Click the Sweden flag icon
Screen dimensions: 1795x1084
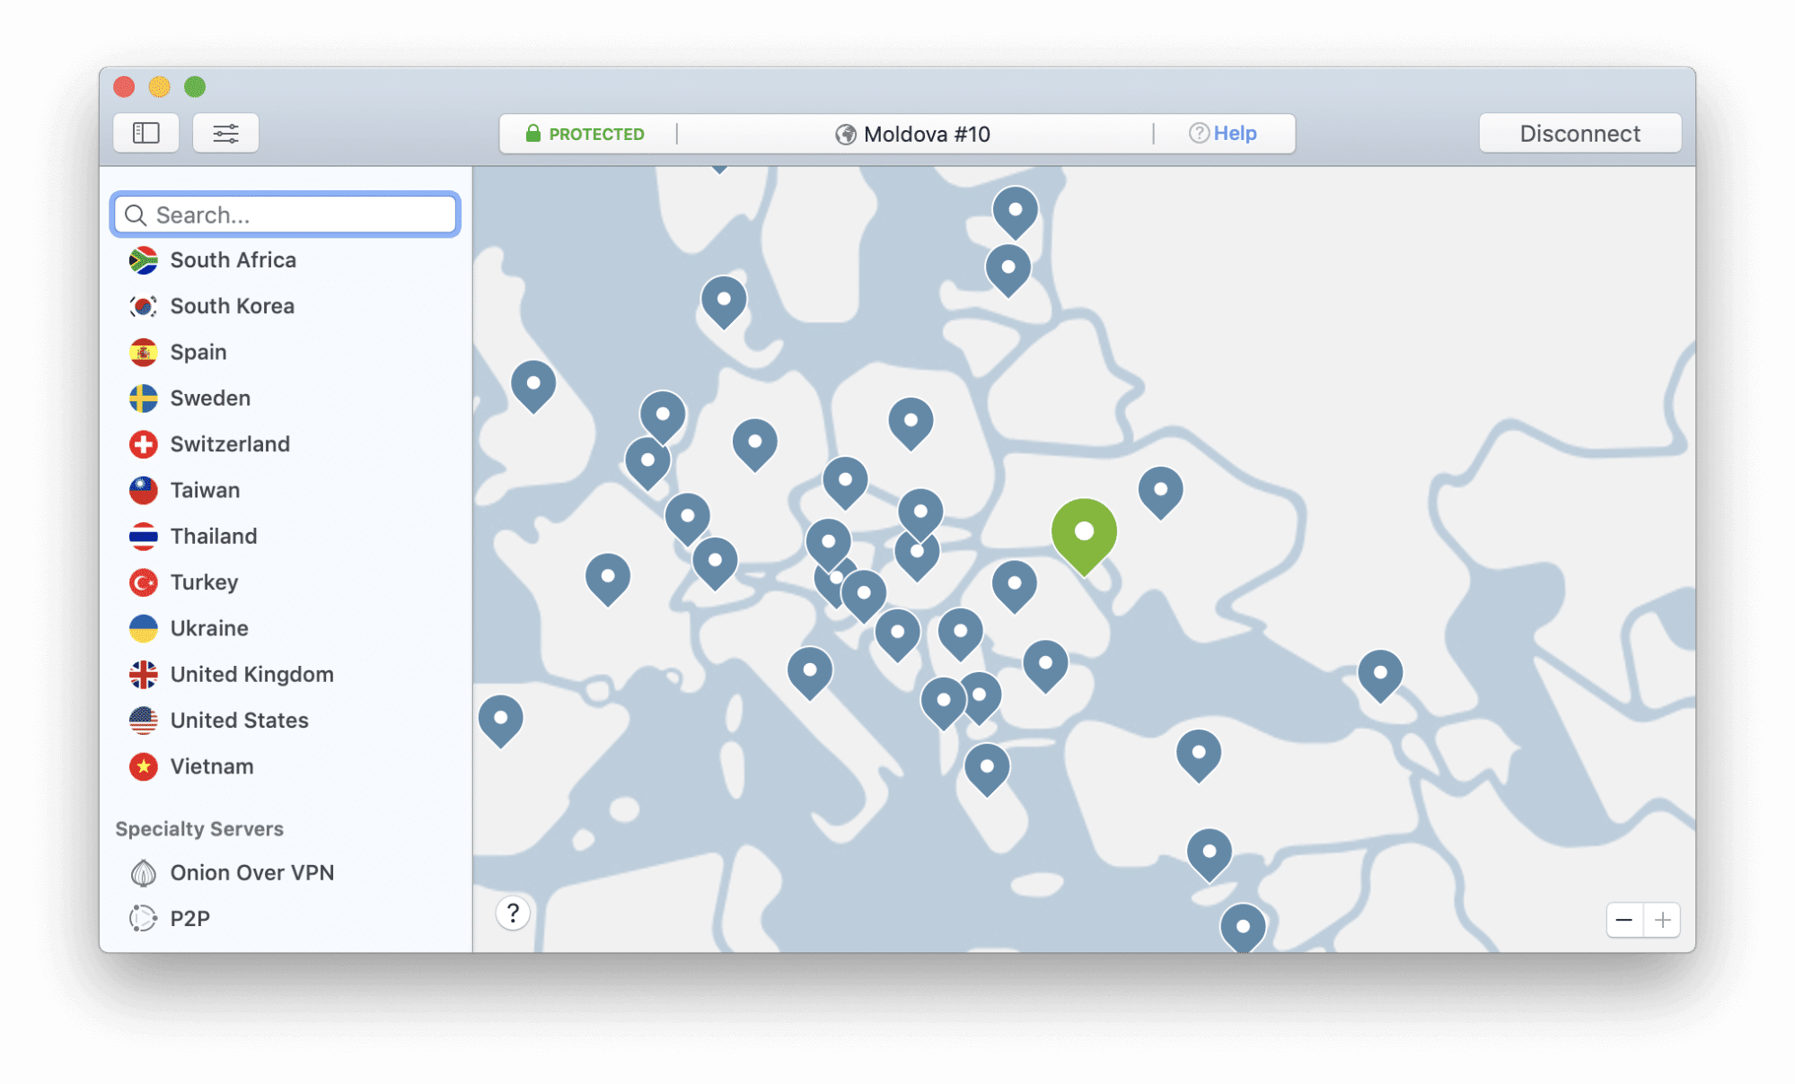(x=144, y=398)
